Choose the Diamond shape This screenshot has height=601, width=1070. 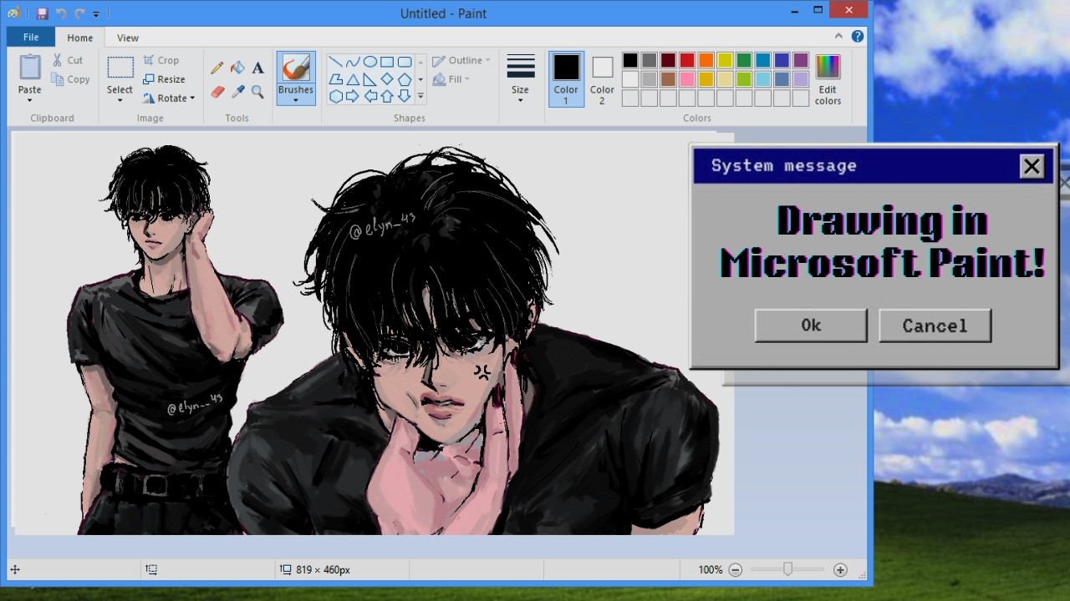pyautogui.click(x=387, y=79)
